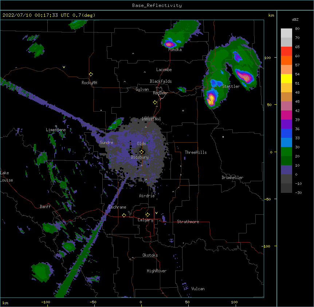314x307 pixels.
Task: Click the HighRiver label
Action: pyautogui.click(x=157, y=271)
